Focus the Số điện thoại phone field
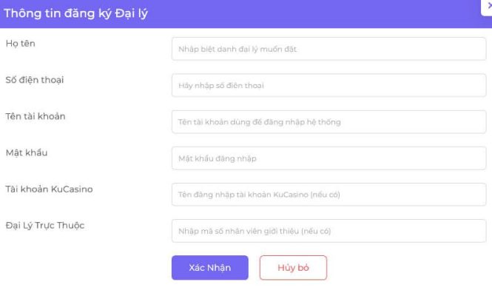The width and height of the screenshot is (492, 296). tap(329, 86)
